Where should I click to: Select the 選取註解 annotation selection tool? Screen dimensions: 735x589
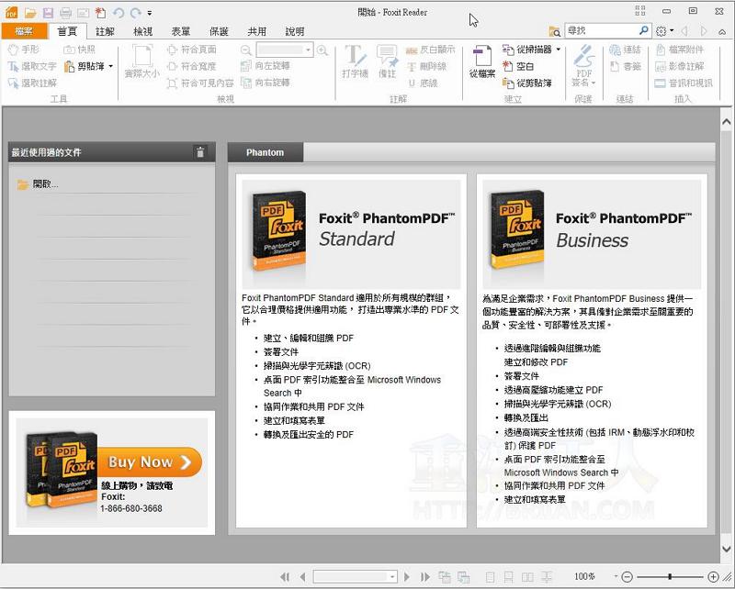32,83
